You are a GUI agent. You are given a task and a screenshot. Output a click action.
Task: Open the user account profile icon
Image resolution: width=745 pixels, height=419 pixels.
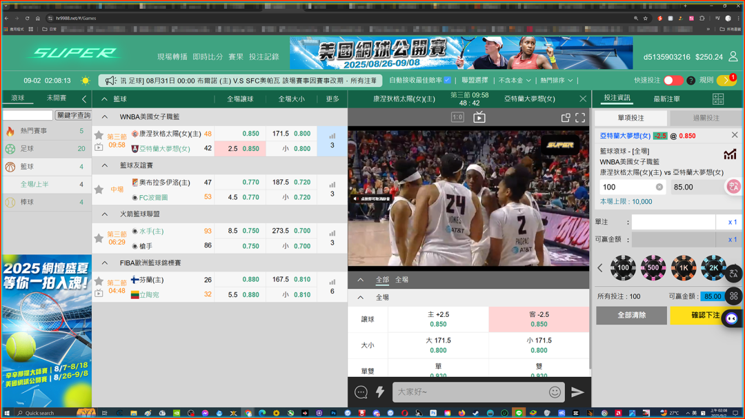pos(733,57)
